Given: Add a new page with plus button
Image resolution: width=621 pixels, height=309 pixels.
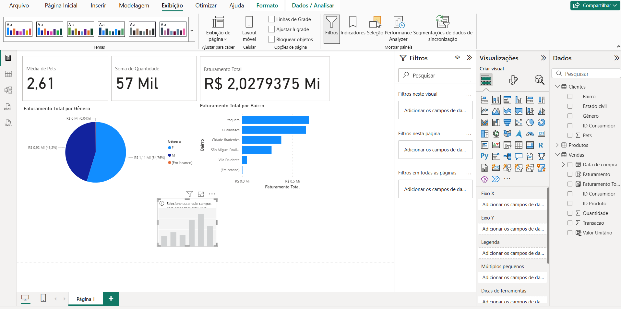Looking at the screenshot, I should coord(111,299).
